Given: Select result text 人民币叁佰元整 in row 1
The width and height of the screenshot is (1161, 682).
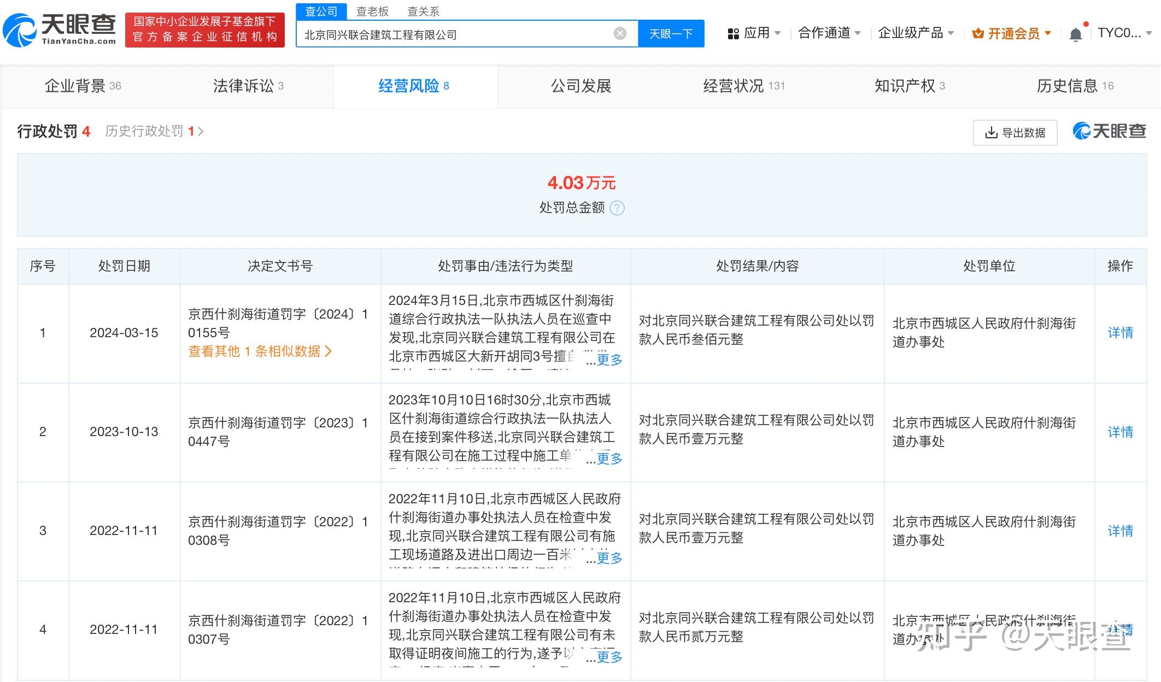Looking at the screenshot, I should [x=697, y=339].
